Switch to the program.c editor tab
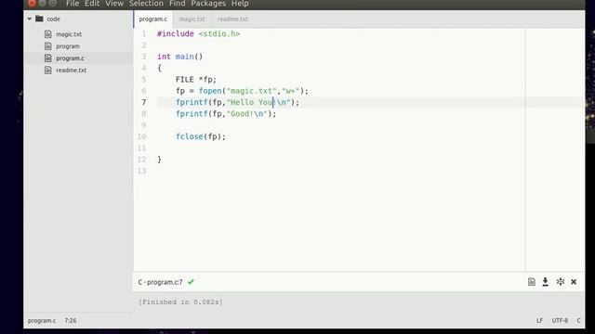Screen dimensions: 595x334 point(152,19)
